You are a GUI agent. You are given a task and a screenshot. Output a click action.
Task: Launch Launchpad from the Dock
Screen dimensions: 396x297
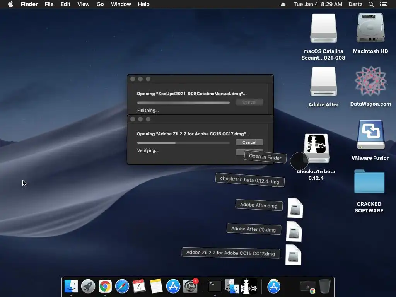[x=88, y=286]
